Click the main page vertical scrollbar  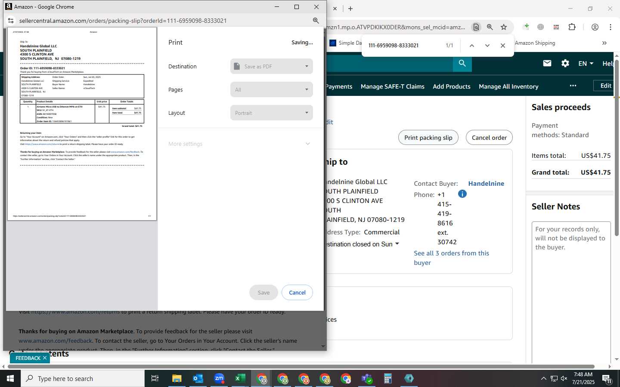617,148
